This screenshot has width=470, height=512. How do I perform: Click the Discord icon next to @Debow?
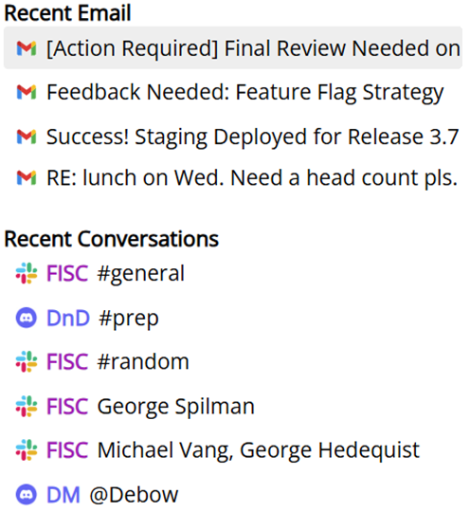click(27, 494)
